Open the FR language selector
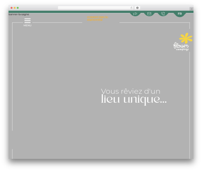 point(180,14)
